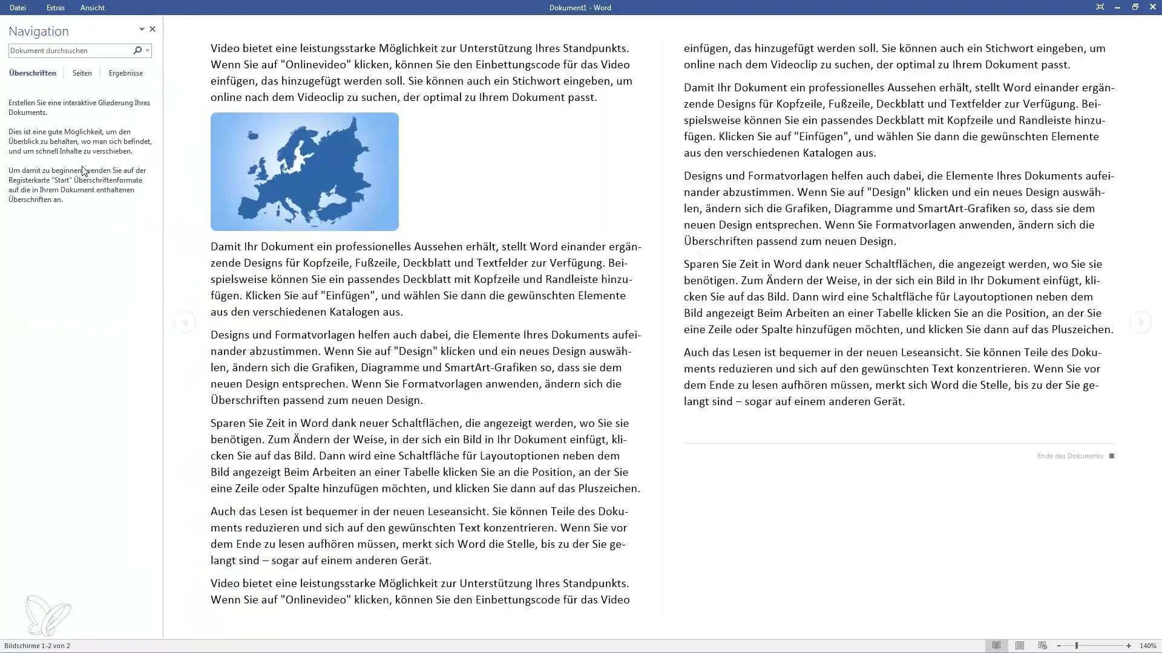Select the Ansicht menu item
Viewport: 1162px width, 653px height.
coord(93,7)
